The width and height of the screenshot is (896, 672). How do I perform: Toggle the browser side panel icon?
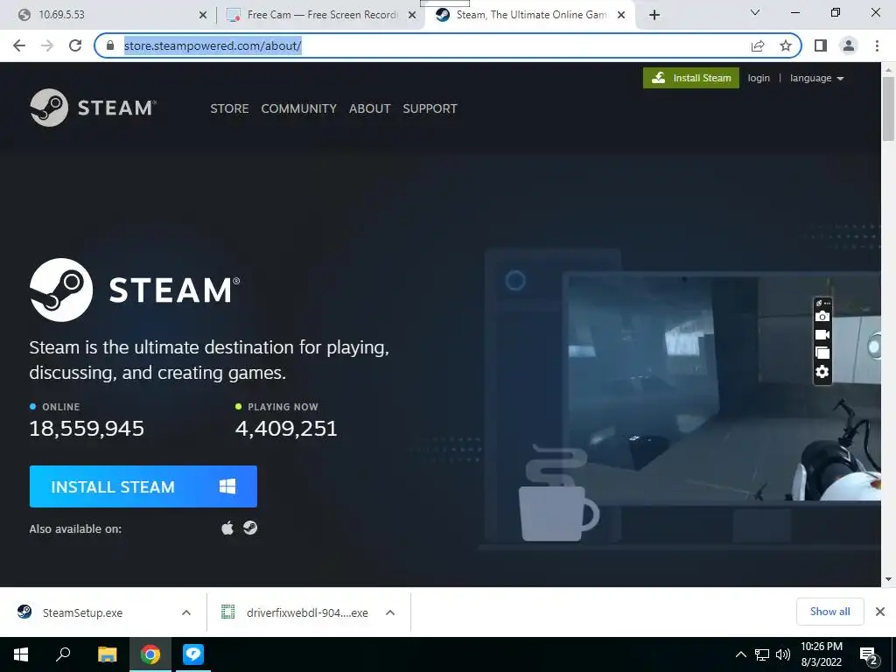pos(821,45)
